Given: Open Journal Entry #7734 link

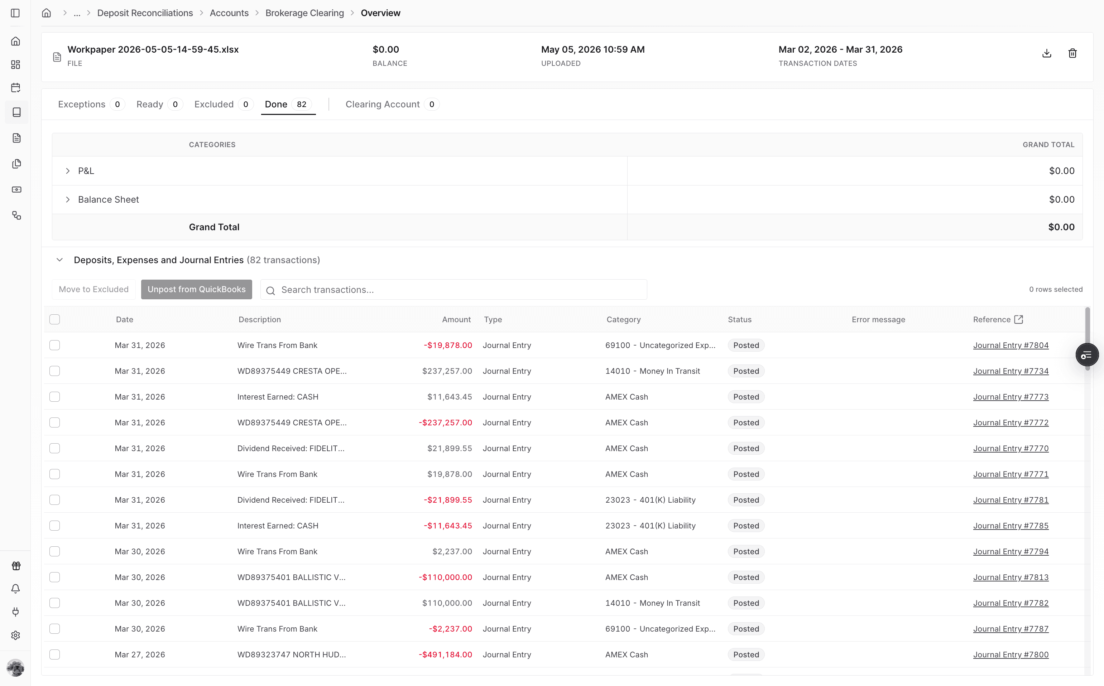Looking at the screenshot, I should tap(1011, 371).
